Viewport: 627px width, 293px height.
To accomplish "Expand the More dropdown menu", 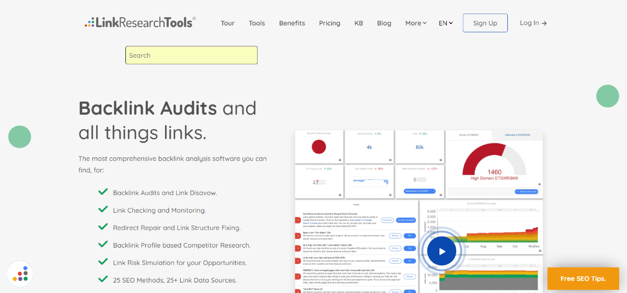I will [416, 23].
